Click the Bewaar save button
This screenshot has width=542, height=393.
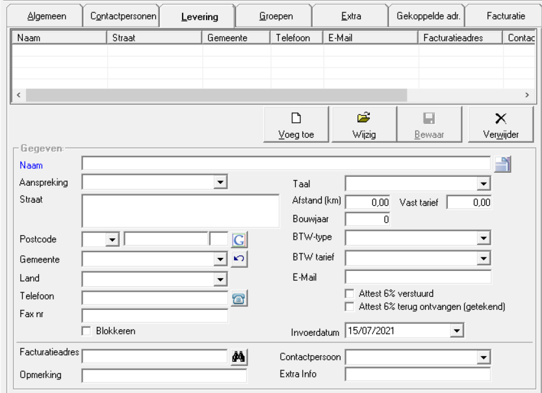[429, 125]
